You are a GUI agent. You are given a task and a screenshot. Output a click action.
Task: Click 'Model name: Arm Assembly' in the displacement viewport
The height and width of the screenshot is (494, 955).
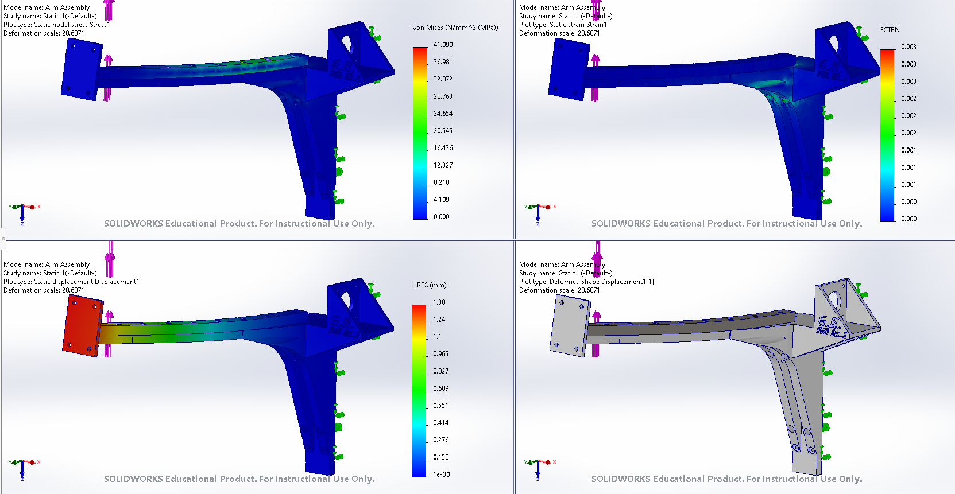[x=47, y=264]
